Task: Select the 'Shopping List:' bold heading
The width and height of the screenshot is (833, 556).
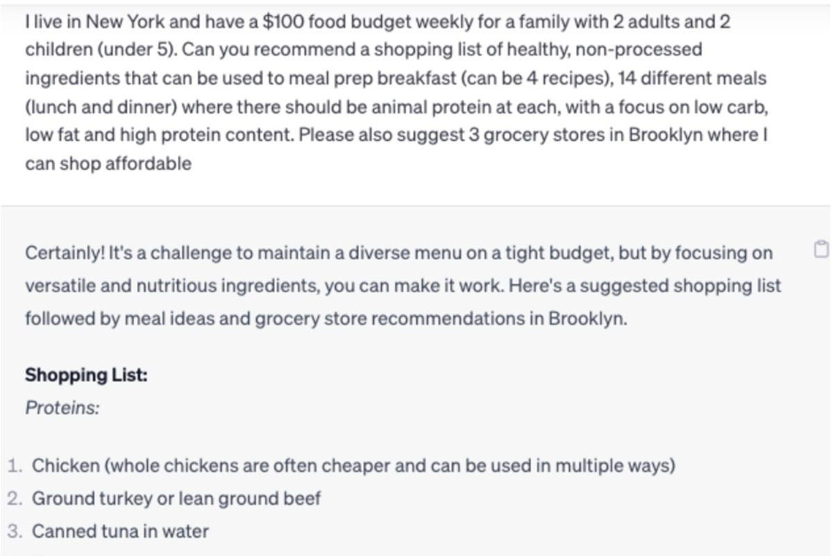Action: 86,375
